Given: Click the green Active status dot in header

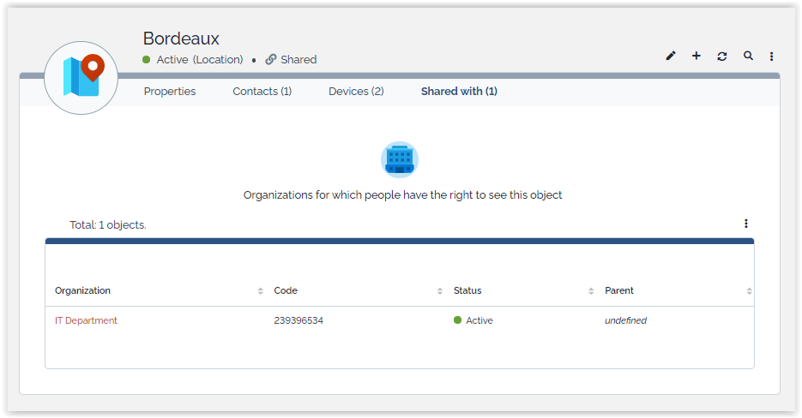Looking at the screenshot, I should tap(147, 60).
